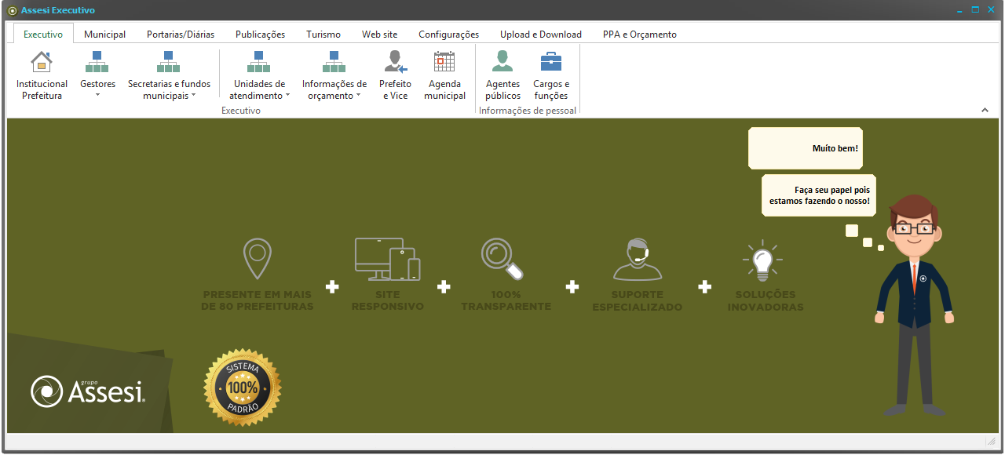The width and height of the screenshot is (1005, 455).
Task: Collapse the ribbon with the chevron
Action: tap(985, 111)
